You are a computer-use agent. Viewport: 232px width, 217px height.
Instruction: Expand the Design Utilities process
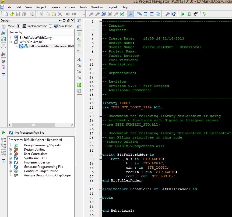coord(10,150)
